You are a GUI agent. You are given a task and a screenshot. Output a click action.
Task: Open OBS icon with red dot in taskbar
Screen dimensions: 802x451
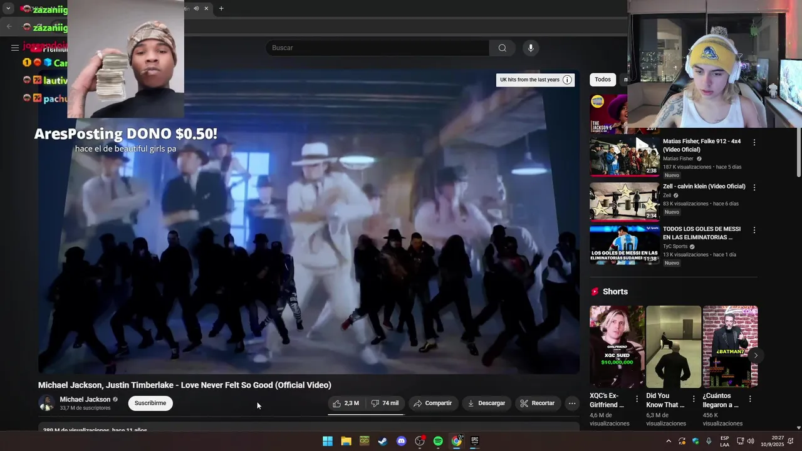420,441
